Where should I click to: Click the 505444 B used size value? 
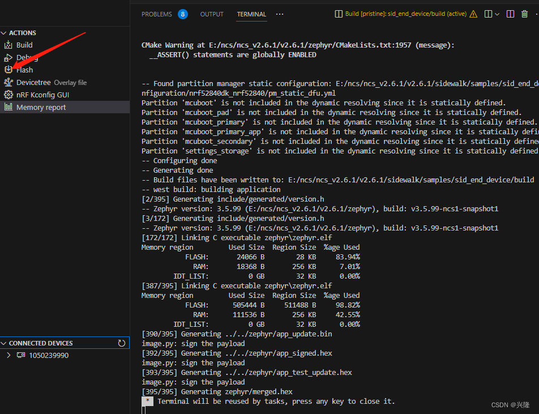[249, 305]
